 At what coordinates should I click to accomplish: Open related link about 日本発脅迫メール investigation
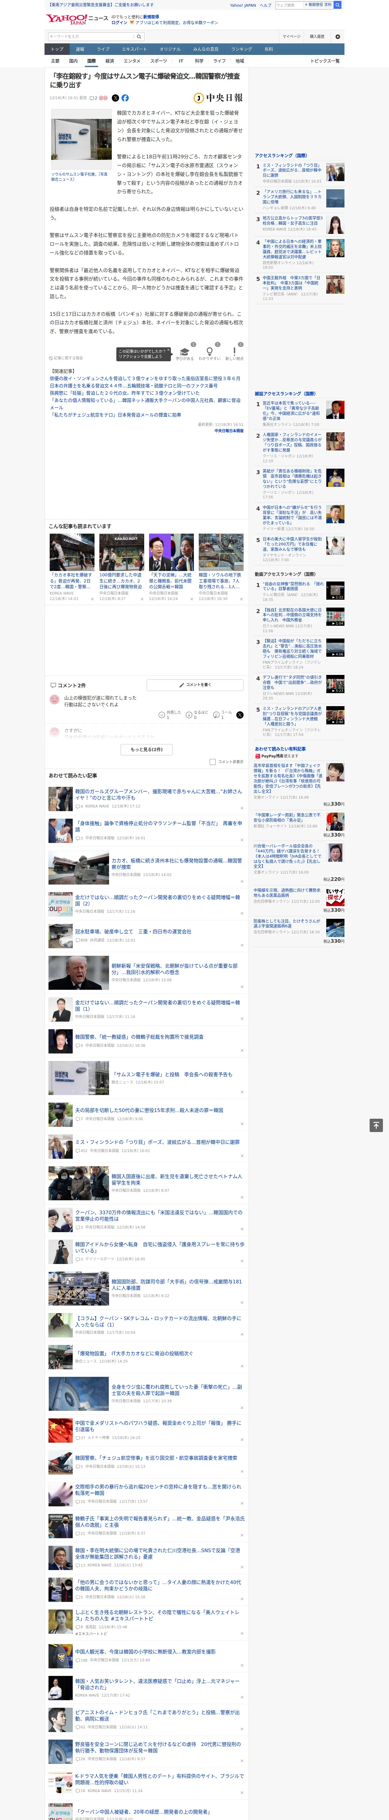click(115, 415)
